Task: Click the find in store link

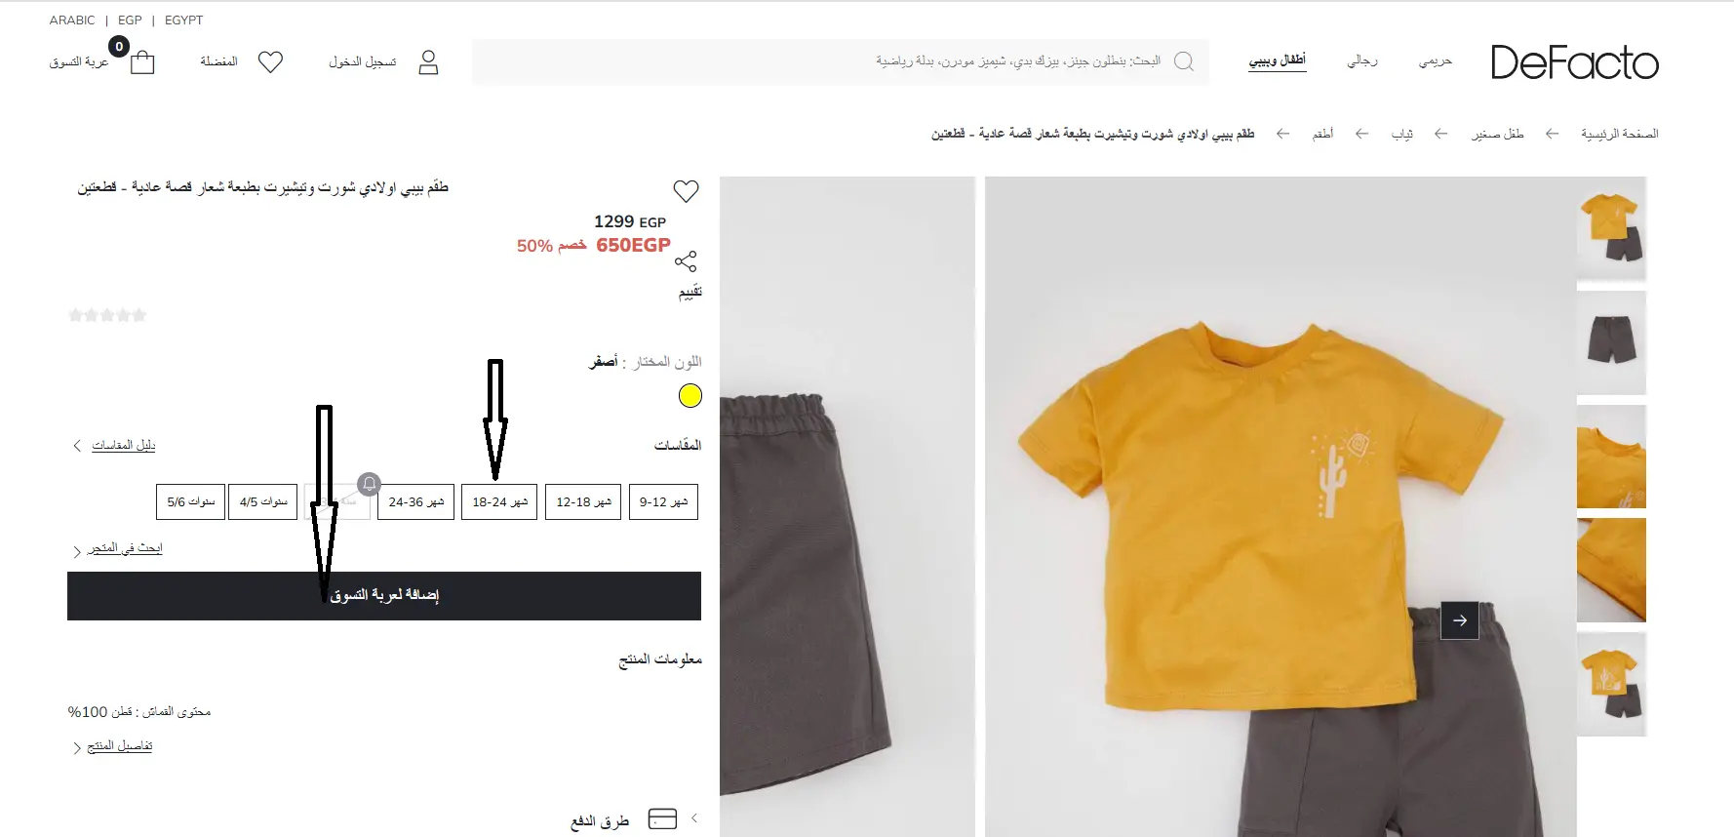Action: click(x=118, y=549)
